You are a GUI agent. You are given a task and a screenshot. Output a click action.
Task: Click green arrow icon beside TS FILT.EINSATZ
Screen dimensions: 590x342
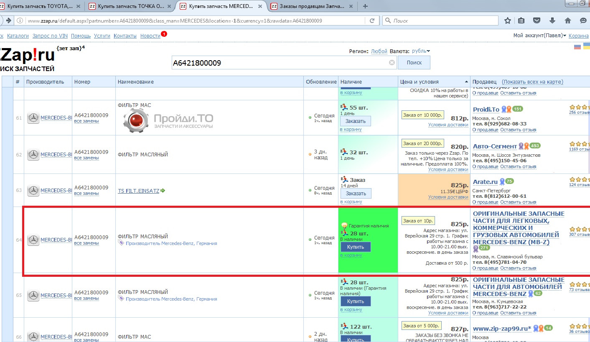(x=163, y=191)
